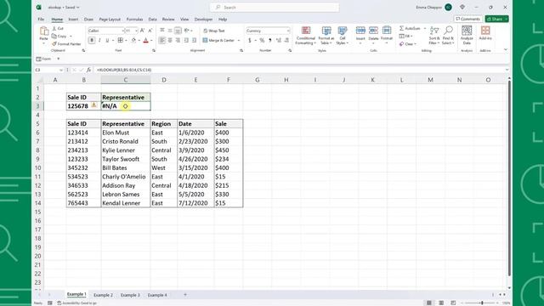Click Analyze Data
544x306 pixels.
[467, 36]
